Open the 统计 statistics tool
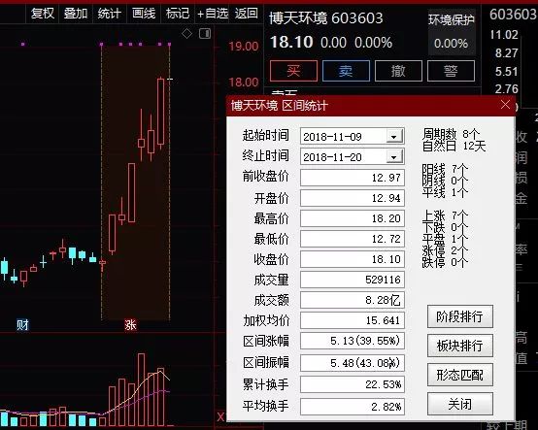 109,14
